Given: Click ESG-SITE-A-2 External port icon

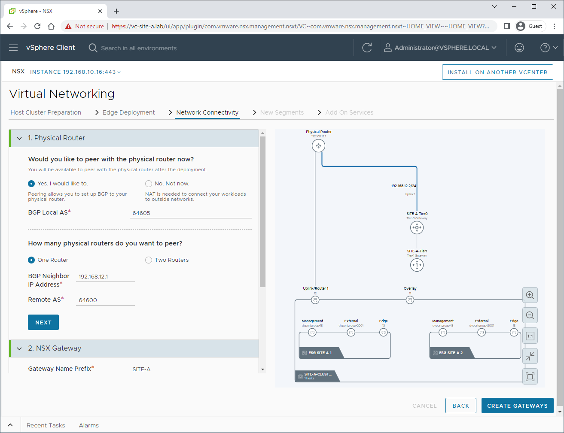Looking at the screenshot, I should [482, 333].
